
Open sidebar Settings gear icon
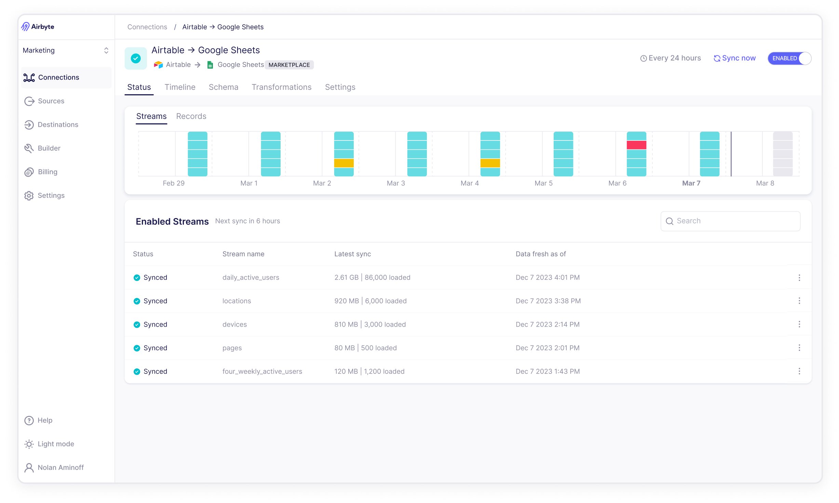click(x=29, y=195)
